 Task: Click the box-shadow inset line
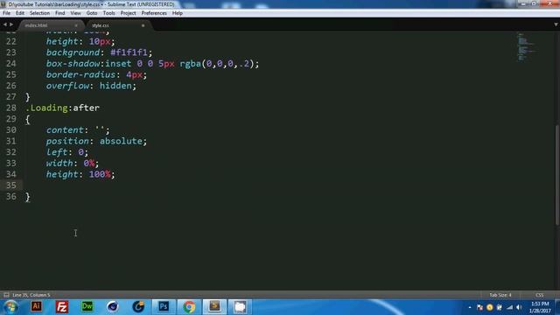click(152, 64)
